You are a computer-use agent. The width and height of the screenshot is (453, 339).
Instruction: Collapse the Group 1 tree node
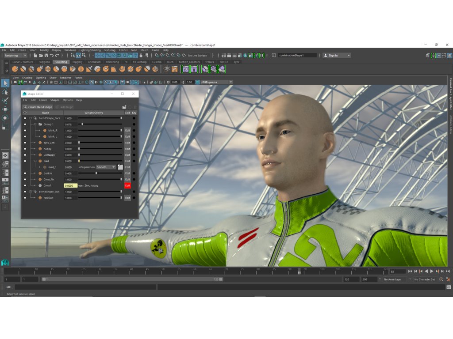click(35, 124)
